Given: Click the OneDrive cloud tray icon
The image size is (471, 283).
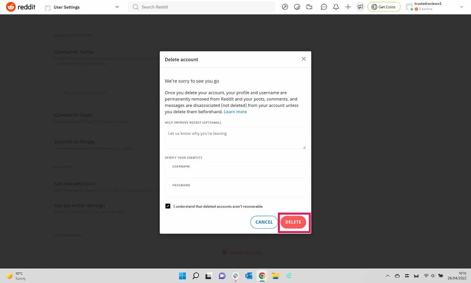Looking at the screenshot, I should pos(397,276).
